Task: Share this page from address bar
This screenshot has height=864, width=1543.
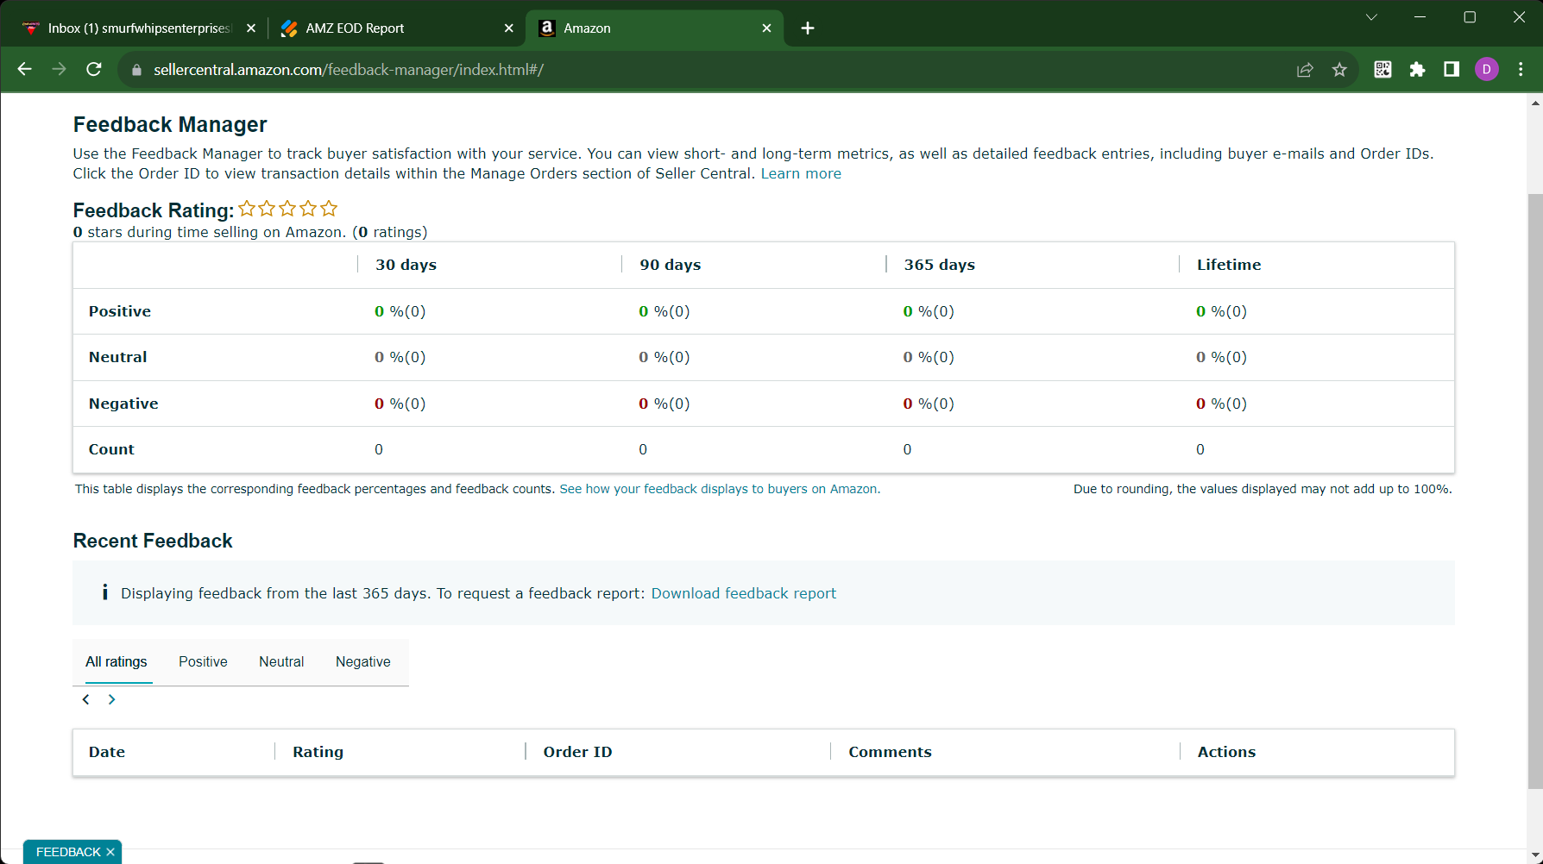Action: point(1305,70)
